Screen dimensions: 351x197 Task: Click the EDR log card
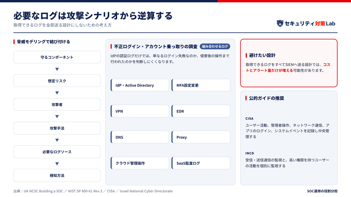[201, 111]
